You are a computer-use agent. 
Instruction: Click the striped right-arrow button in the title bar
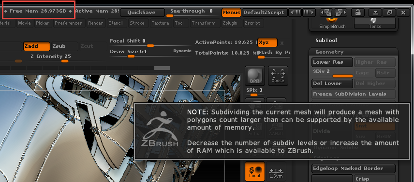[309, 13]
